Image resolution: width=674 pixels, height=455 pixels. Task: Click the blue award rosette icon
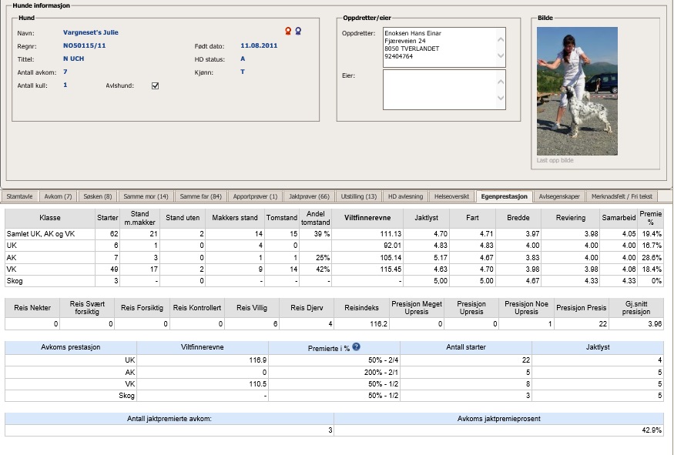coord(298,32)
